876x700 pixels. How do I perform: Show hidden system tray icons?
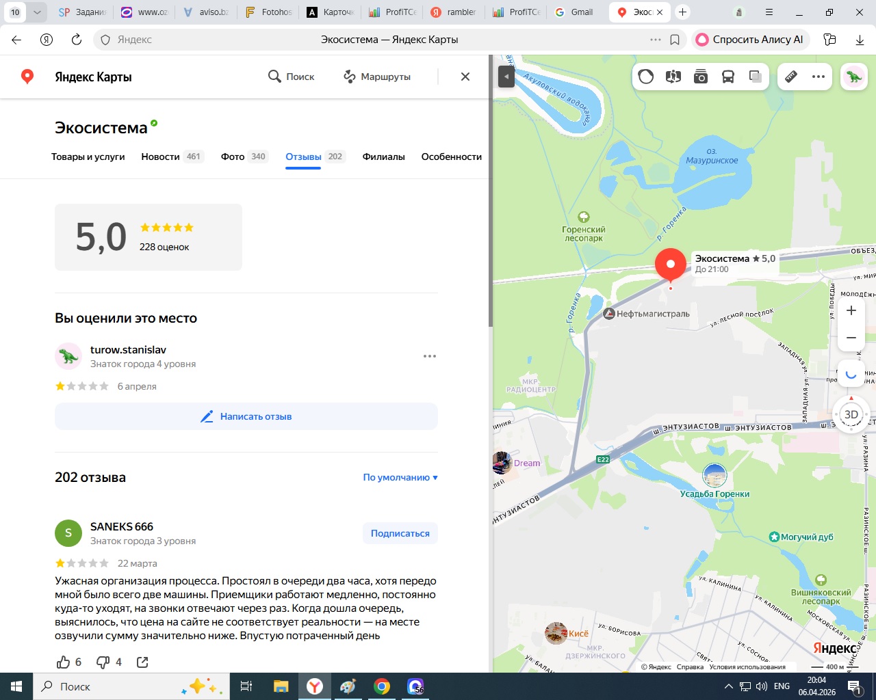pyautogui.click(x=728, y=686)
